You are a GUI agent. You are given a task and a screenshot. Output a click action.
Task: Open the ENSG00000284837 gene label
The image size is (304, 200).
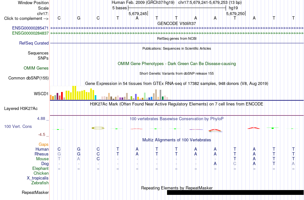coord(30,33)
